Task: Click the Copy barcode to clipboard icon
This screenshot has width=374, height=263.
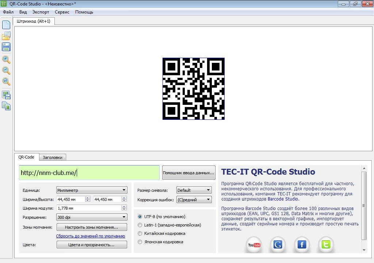Action: [x=6, y=106]
